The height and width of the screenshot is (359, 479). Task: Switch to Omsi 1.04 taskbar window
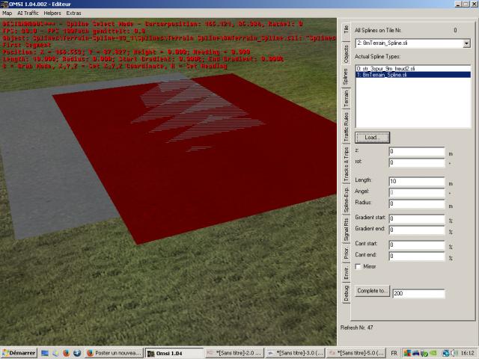(174, 353)
